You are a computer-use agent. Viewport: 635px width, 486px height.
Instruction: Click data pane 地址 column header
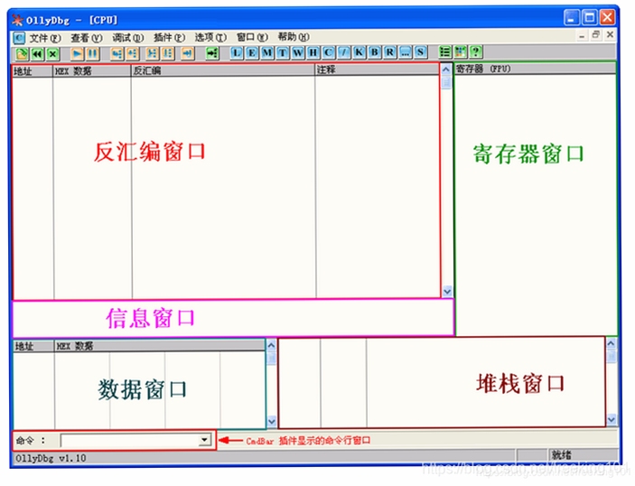33,346
